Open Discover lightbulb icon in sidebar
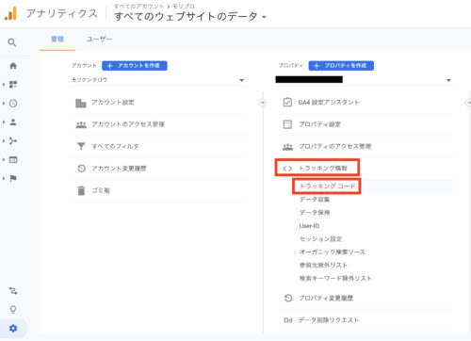This screenshot has height=341, width=471. [x=13, y=310]
